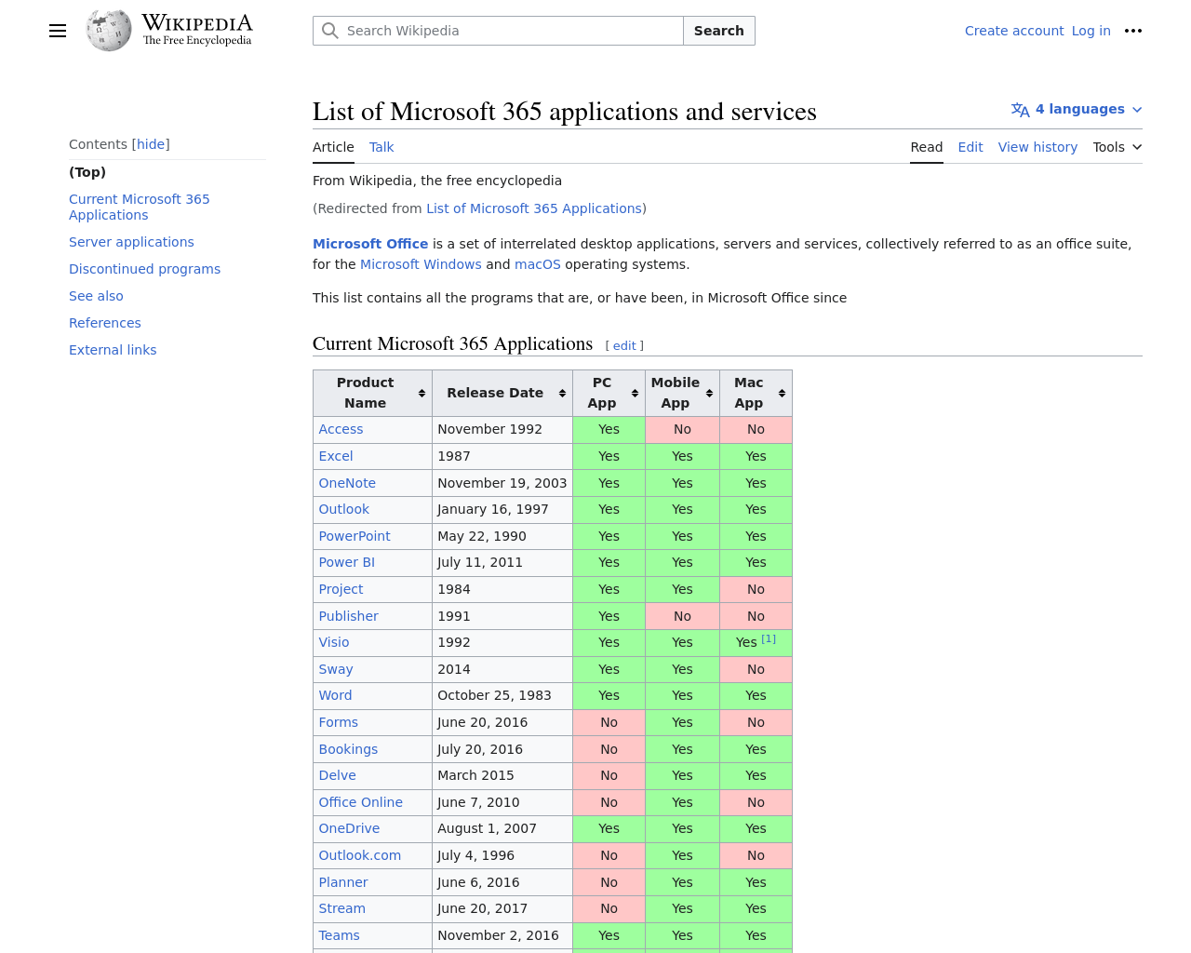Viewport: 1191px width, 953px height.
Task: Open redirected-from List of Microsoft 365 Applications link
Action: [x=534, y=208]
